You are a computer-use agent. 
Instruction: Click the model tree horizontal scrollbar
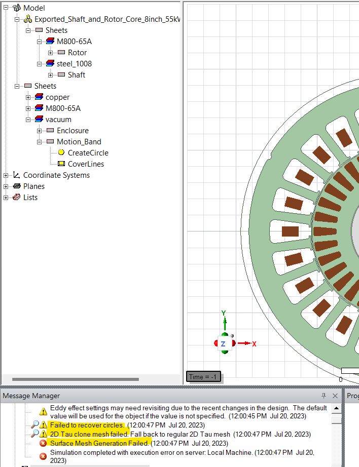76,379
